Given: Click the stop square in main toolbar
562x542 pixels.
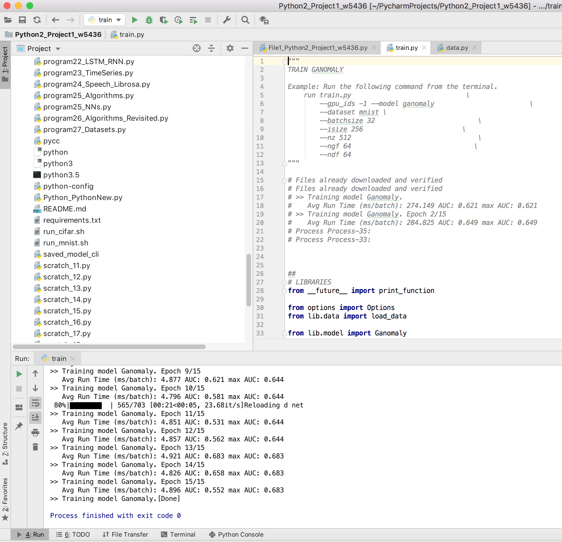Looking at the screenshot, I should 208,20.
